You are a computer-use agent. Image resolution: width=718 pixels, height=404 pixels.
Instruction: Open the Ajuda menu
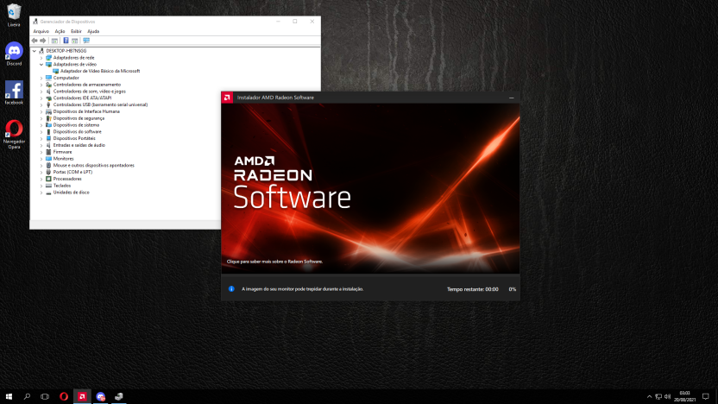tap(93, 31)
